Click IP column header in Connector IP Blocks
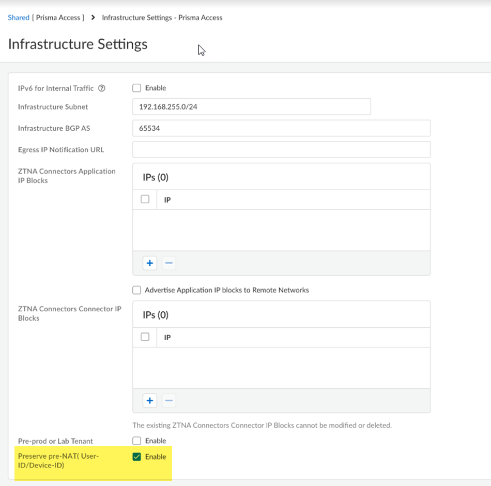 click(x=167, y=338)
